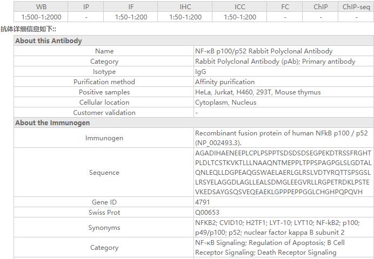Click the Sequence row label

(x=104, y=173)
